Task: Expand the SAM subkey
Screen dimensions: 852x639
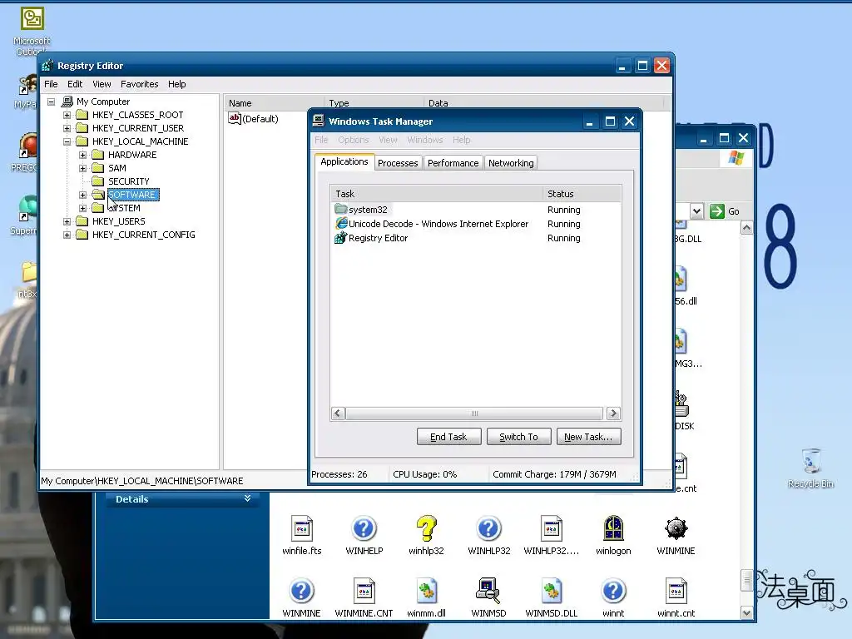Action: tap(82, 168)
